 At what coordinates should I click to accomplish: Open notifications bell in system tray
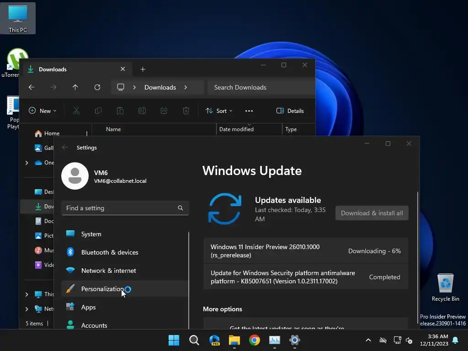(456, 340)
